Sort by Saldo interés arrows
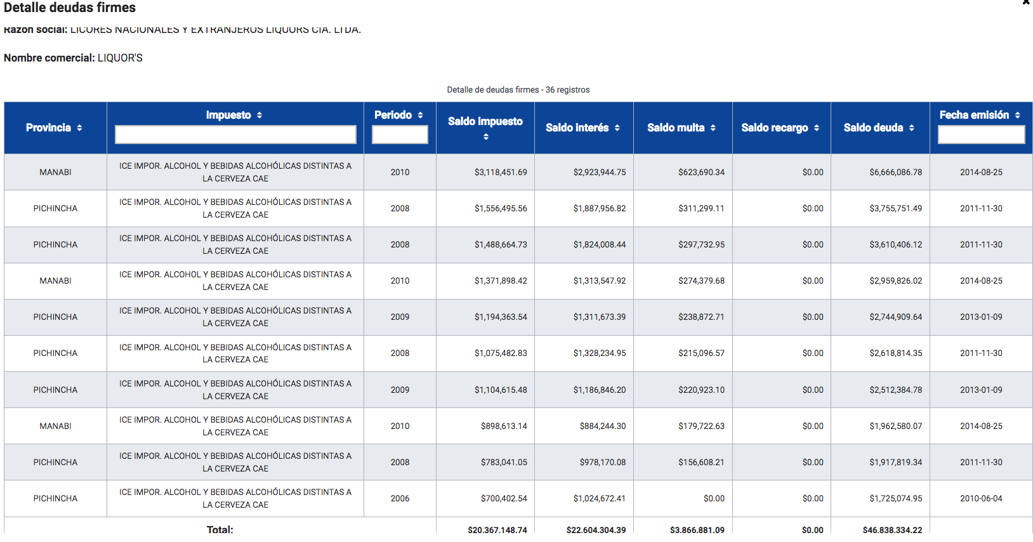The width and height of the screenshot is (1033, 542). click(x=617, y=128)
